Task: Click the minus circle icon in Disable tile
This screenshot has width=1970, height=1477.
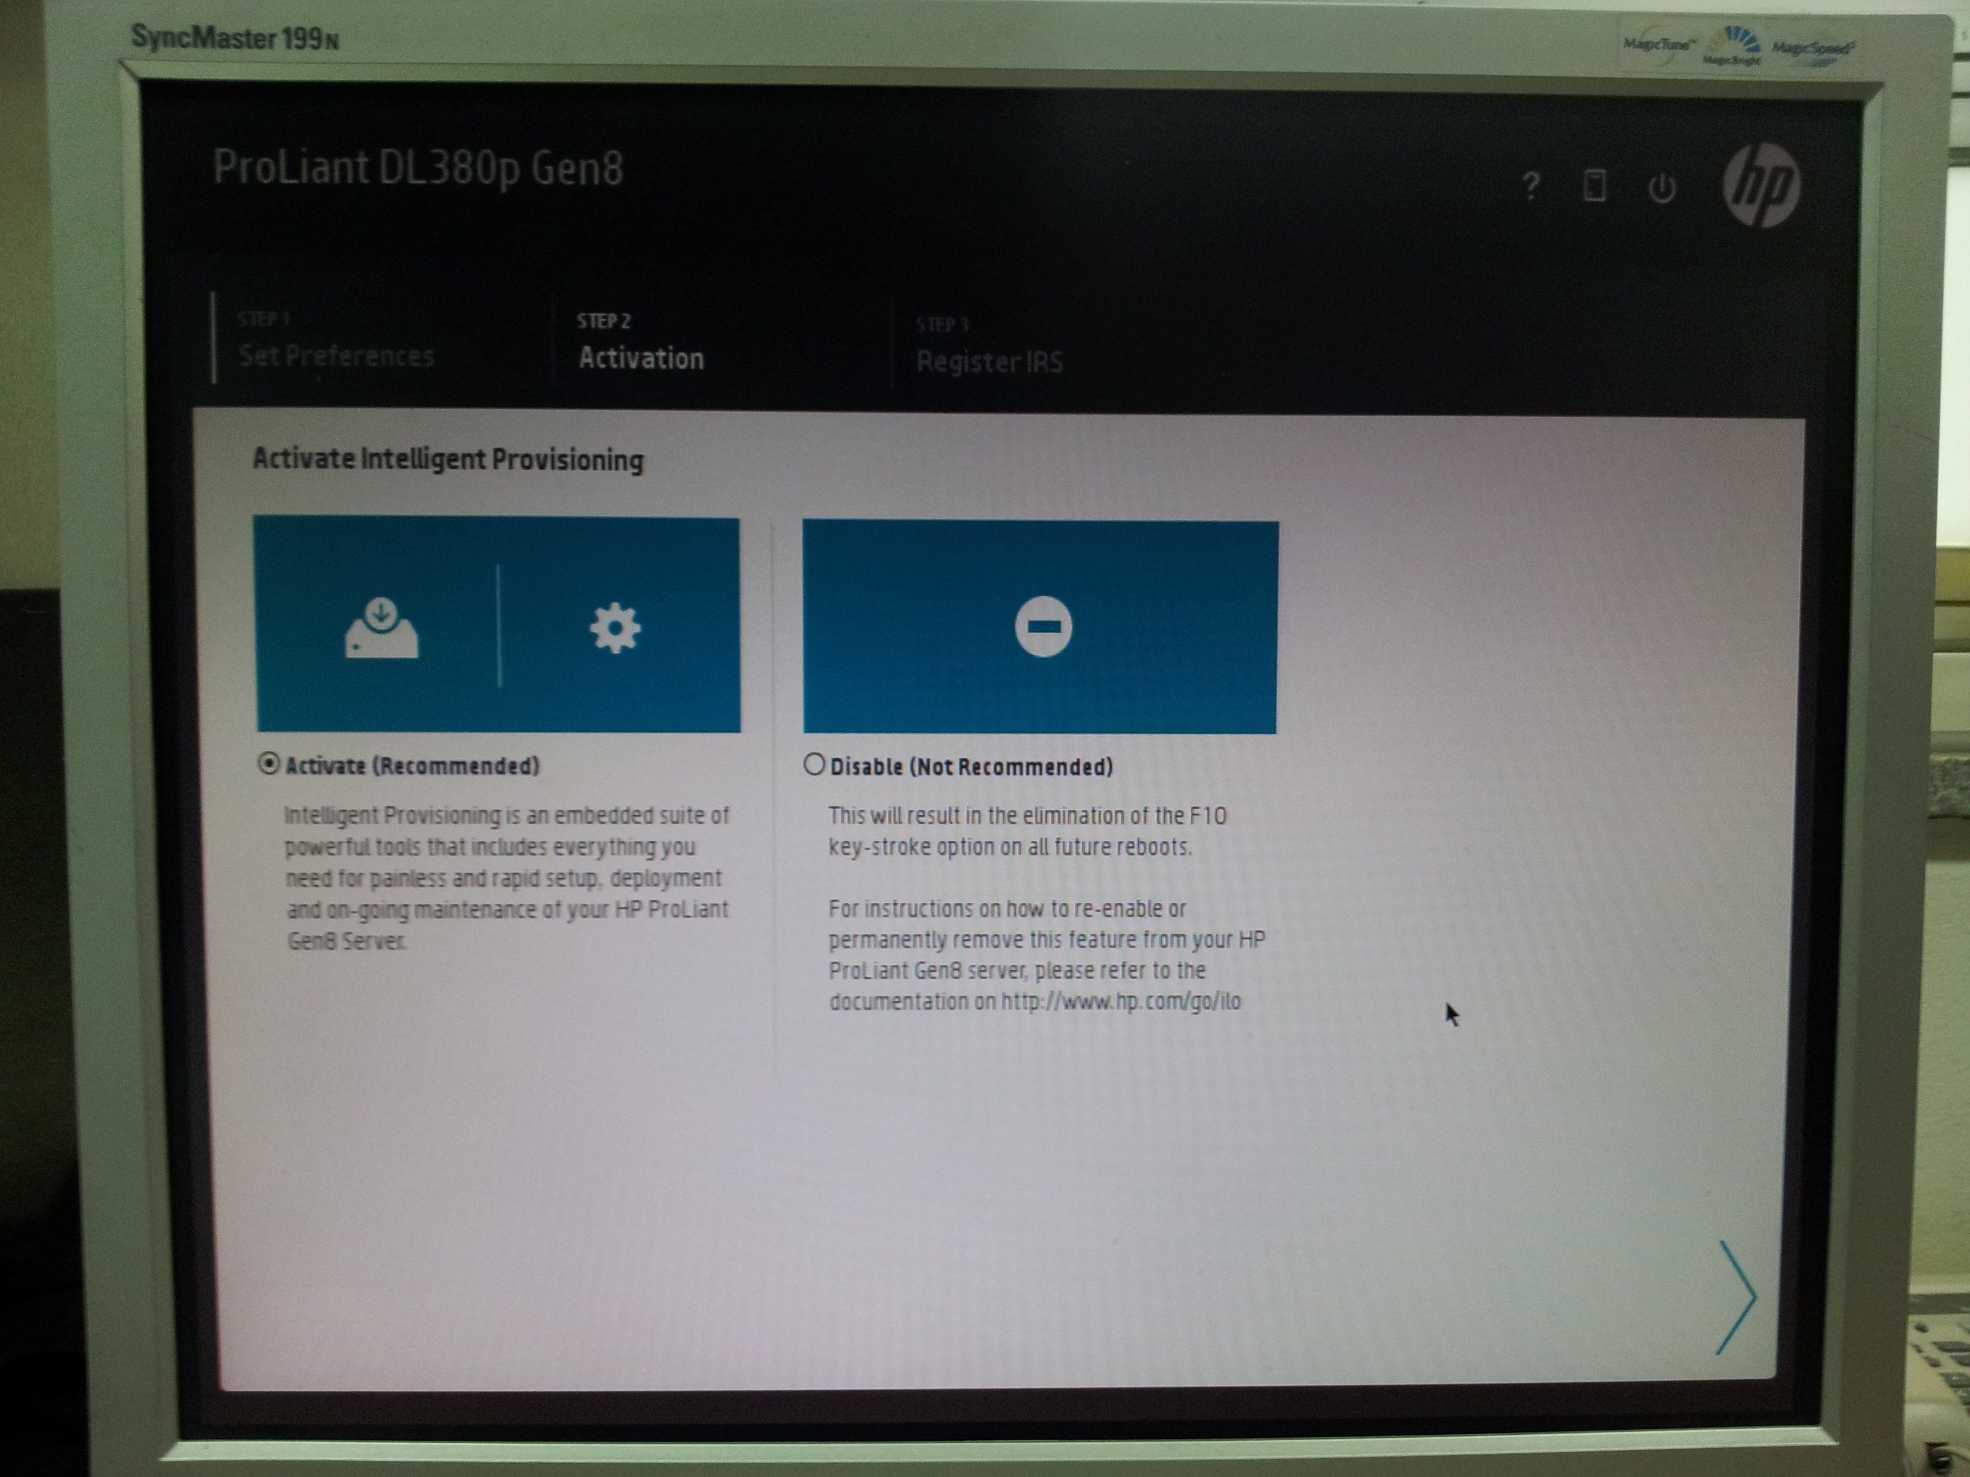Action: coord(1043,627)
